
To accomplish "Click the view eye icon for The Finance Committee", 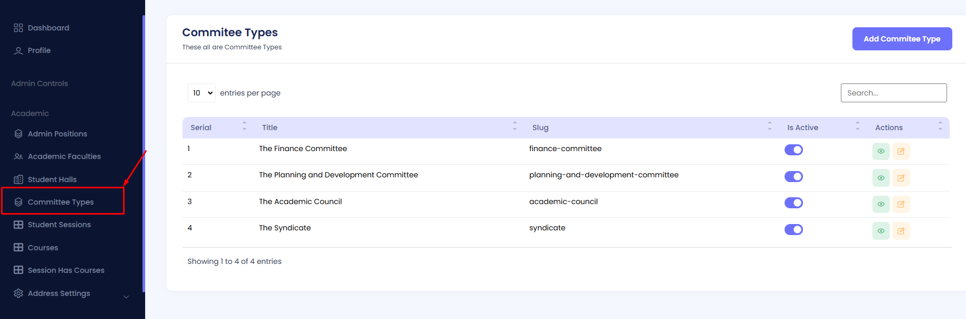I will 880,151.
